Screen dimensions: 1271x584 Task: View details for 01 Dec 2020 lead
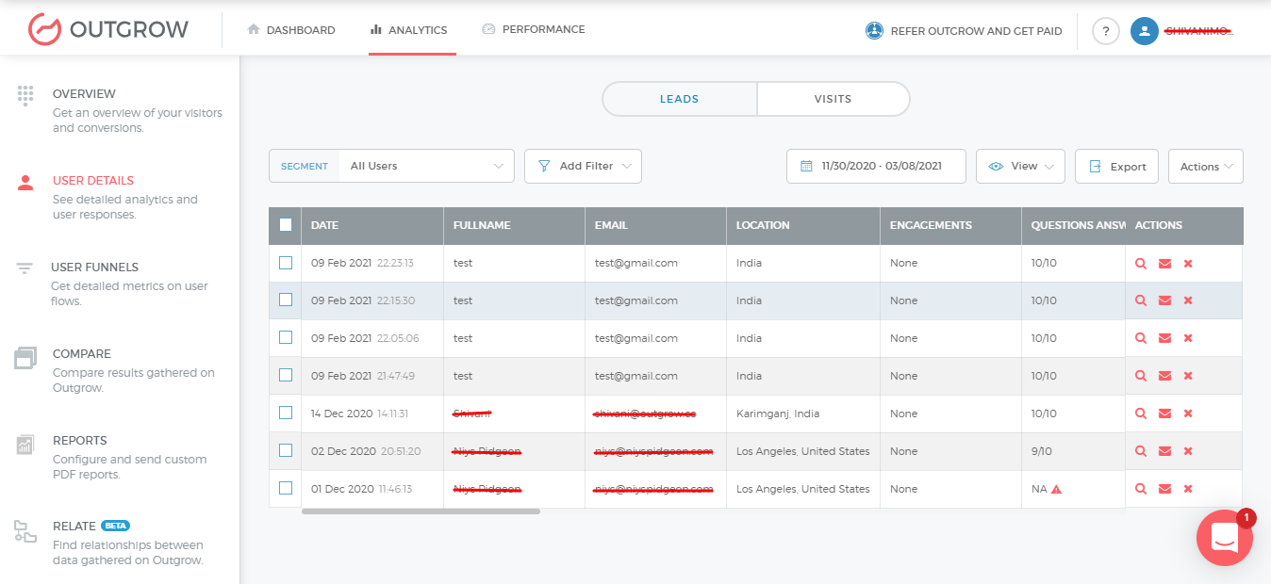(1141, 489)
